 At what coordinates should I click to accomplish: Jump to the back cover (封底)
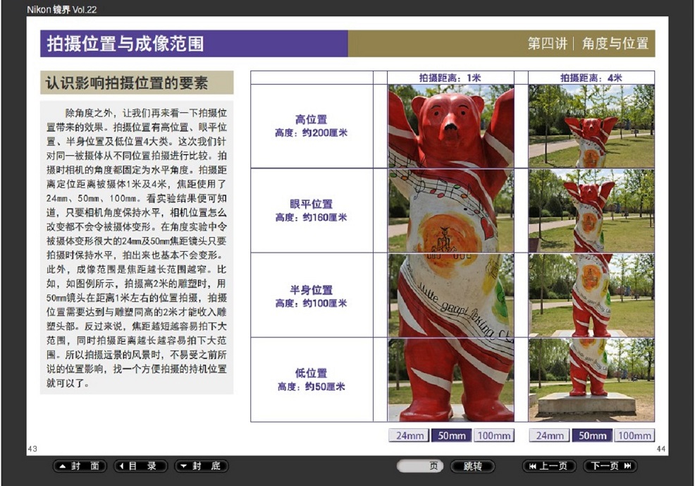pyautogui.click(x=201, y=466)
